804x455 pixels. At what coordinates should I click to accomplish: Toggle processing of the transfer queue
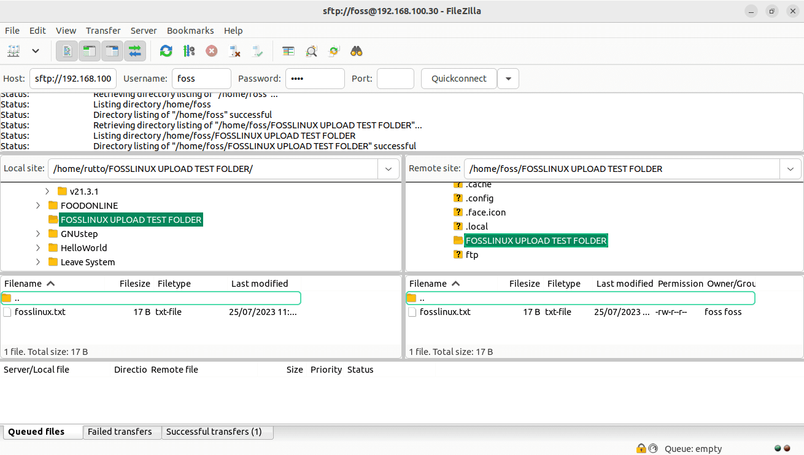(x=188, y=51)
